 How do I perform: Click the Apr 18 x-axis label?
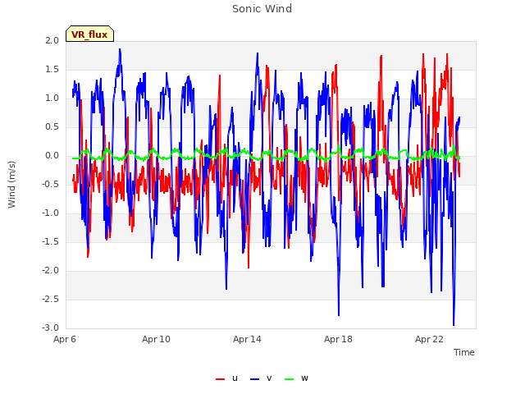[338, 339]
